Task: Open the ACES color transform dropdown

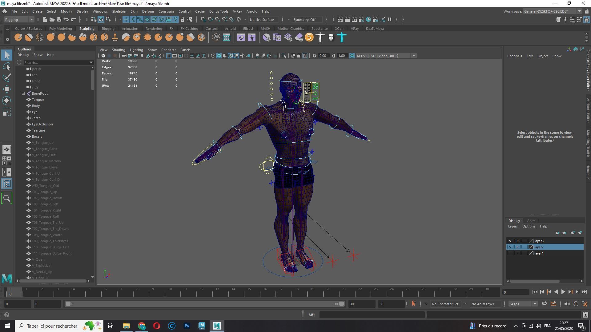Action: [x=386, y=56]
